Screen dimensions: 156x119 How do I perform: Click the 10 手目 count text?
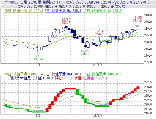coord(75,78)
